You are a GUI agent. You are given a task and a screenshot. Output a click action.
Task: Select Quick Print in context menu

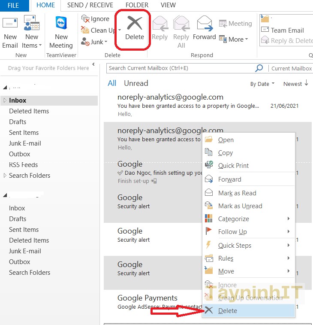coord(233,166)
